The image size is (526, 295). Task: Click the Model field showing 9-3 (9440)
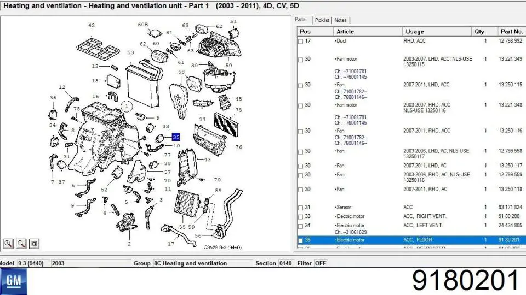coord(33,263)
